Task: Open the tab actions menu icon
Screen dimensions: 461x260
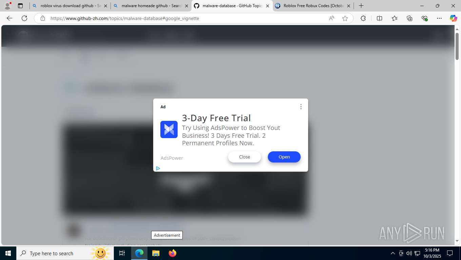Action: coord(20,6)
